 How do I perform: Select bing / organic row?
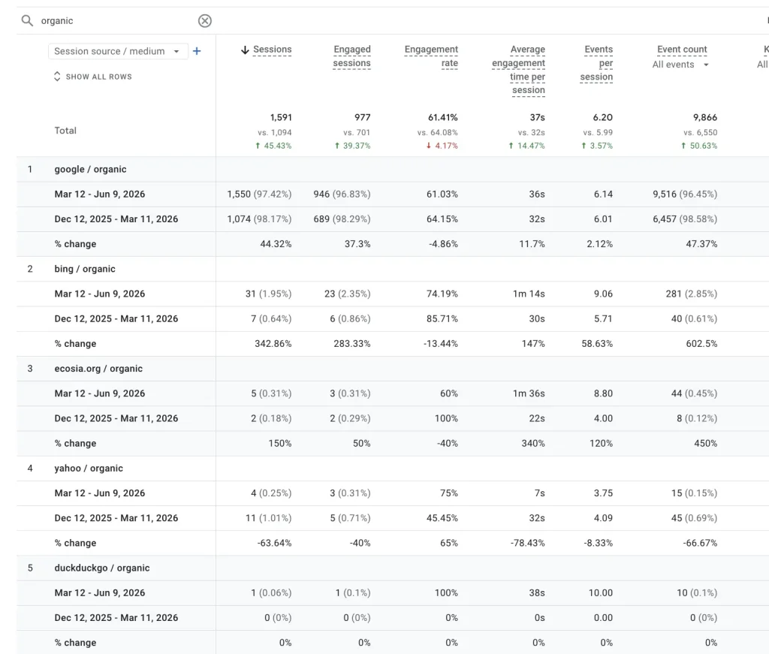85,269
